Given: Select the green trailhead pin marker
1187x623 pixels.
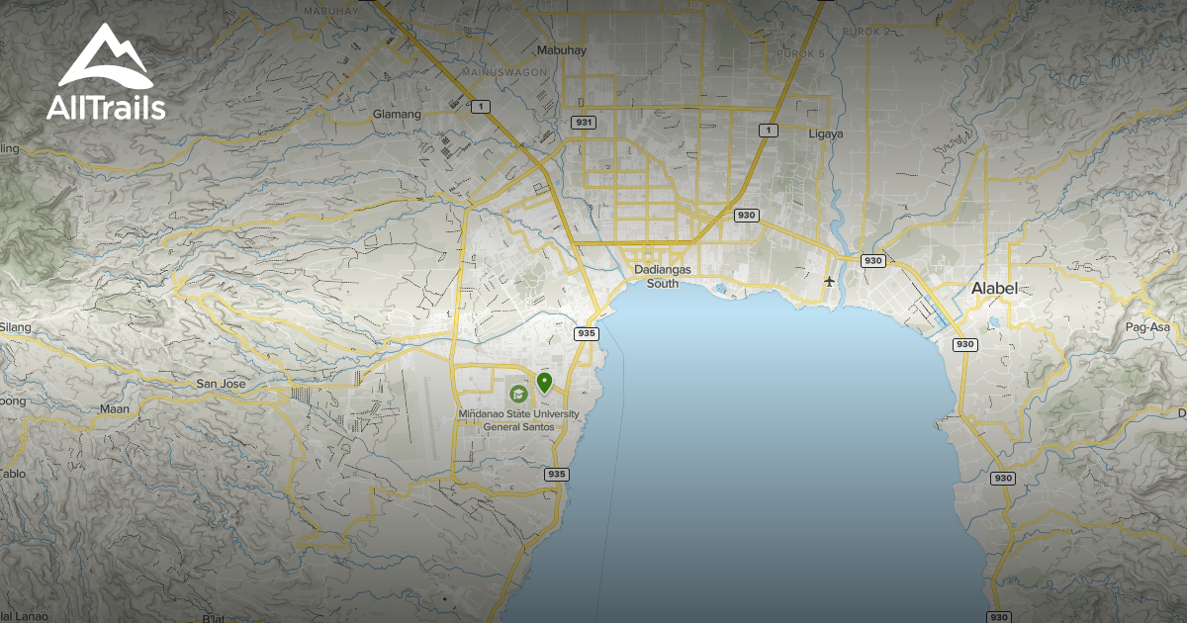Looking at the screenshot, I should point(545,384).
